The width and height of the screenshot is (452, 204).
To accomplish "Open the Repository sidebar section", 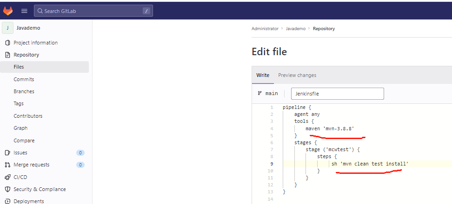I will tap(26, 55).
